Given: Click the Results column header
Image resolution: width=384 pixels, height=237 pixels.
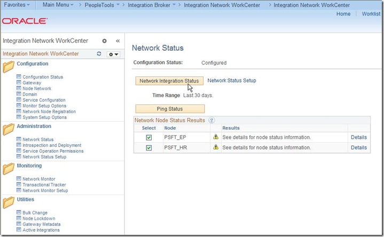Looking at the screenshot, I should tap(231, 128).
